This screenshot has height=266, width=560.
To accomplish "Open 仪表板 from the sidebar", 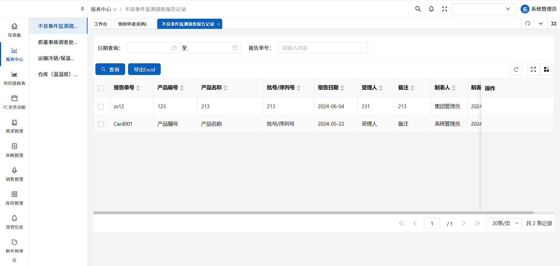I will coord(14,30).
